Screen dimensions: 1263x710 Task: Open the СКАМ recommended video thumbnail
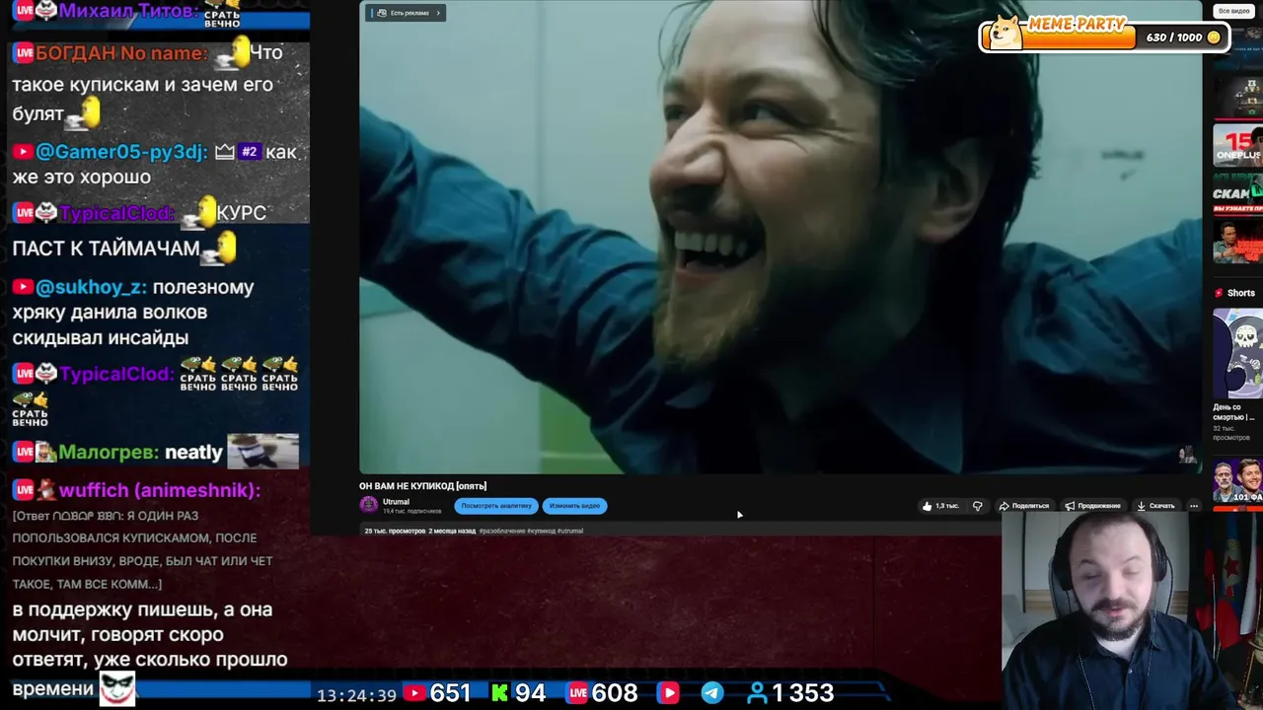coord(1237,192)
